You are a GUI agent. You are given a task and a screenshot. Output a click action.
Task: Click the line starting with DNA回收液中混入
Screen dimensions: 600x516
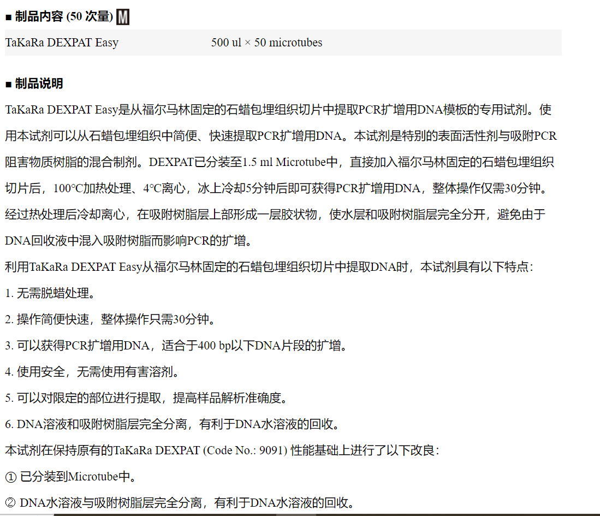129,241
